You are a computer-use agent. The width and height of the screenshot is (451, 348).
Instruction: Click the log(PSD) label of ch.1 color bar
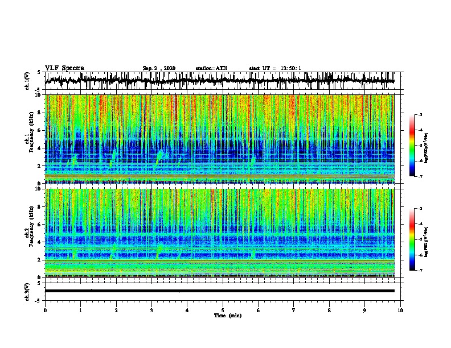click(x=426, y=148)
